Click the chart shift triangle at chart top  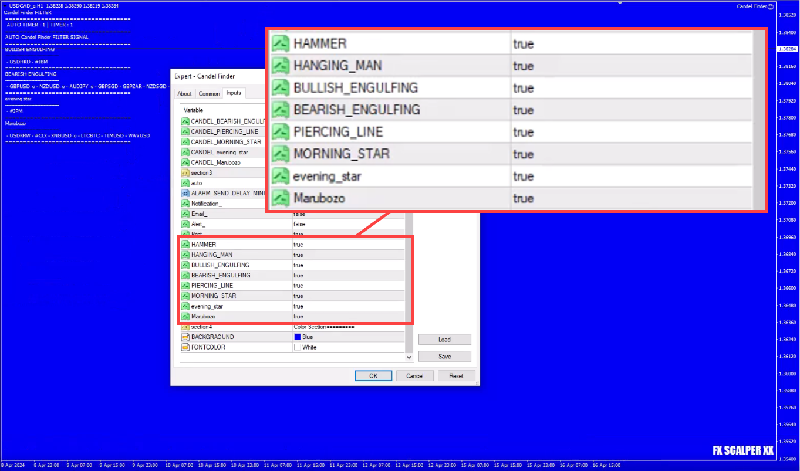pos(620,3)
